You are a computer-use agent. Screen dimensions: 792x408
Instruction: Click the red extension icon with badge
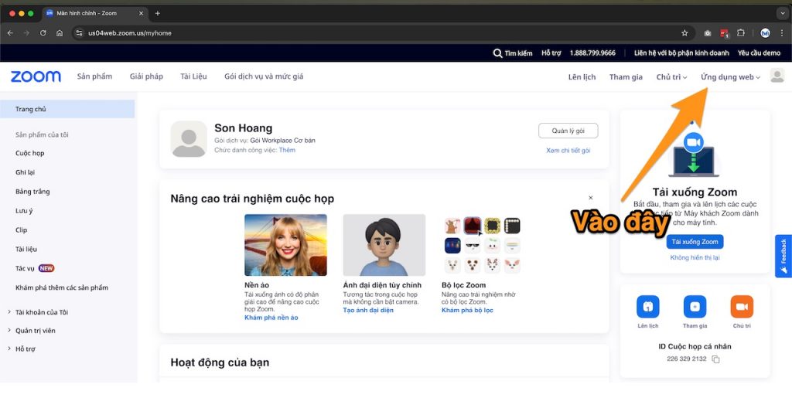click(724, 33)
